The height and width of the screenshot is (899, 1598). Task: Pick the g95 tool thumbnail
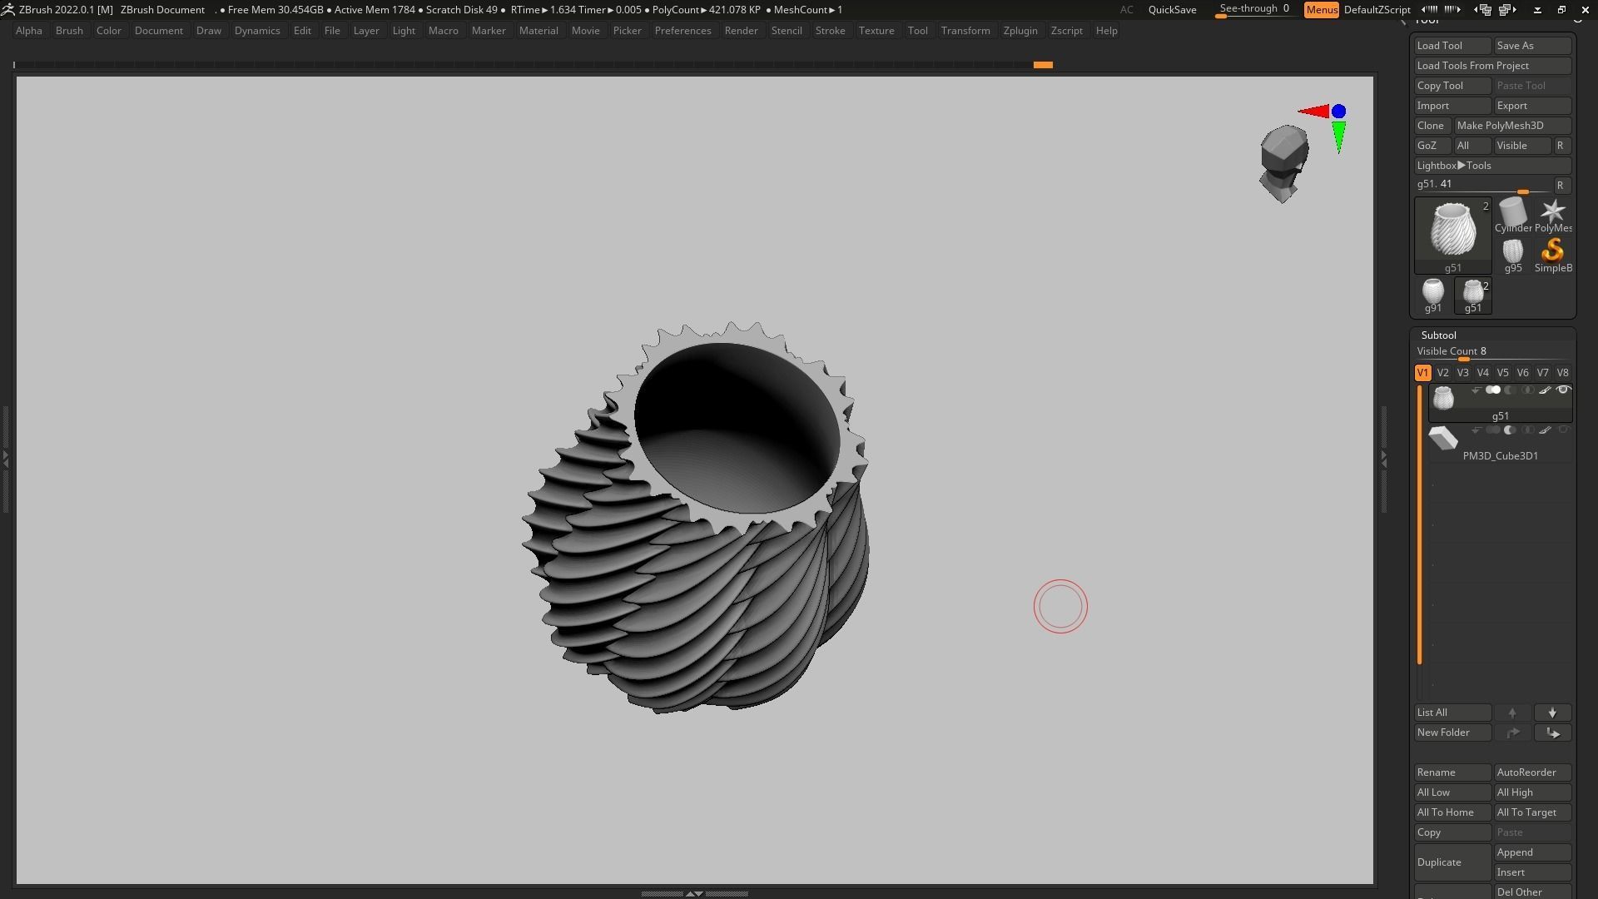[1512, 253]
